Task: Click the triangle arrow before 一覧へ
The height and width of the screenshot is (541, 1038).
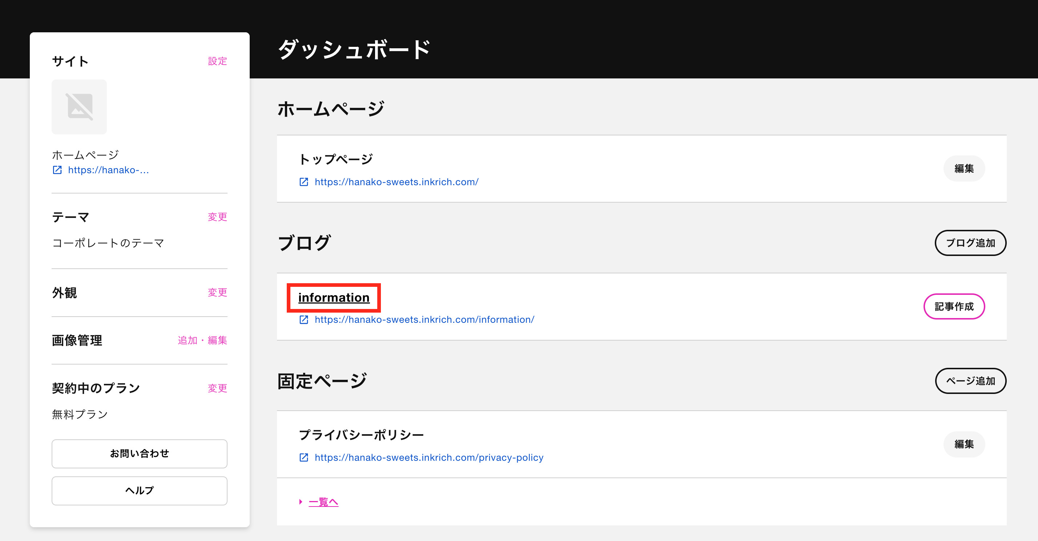Action: pyautogui.click(x=301, y=502)
